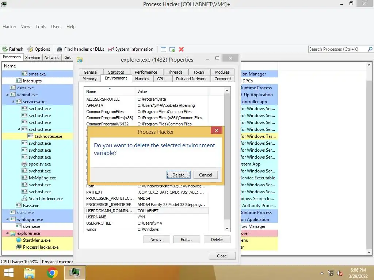This screenshot has width=374, height=280.
Task: Switch to the Services tab
Action: pos(33,57)
